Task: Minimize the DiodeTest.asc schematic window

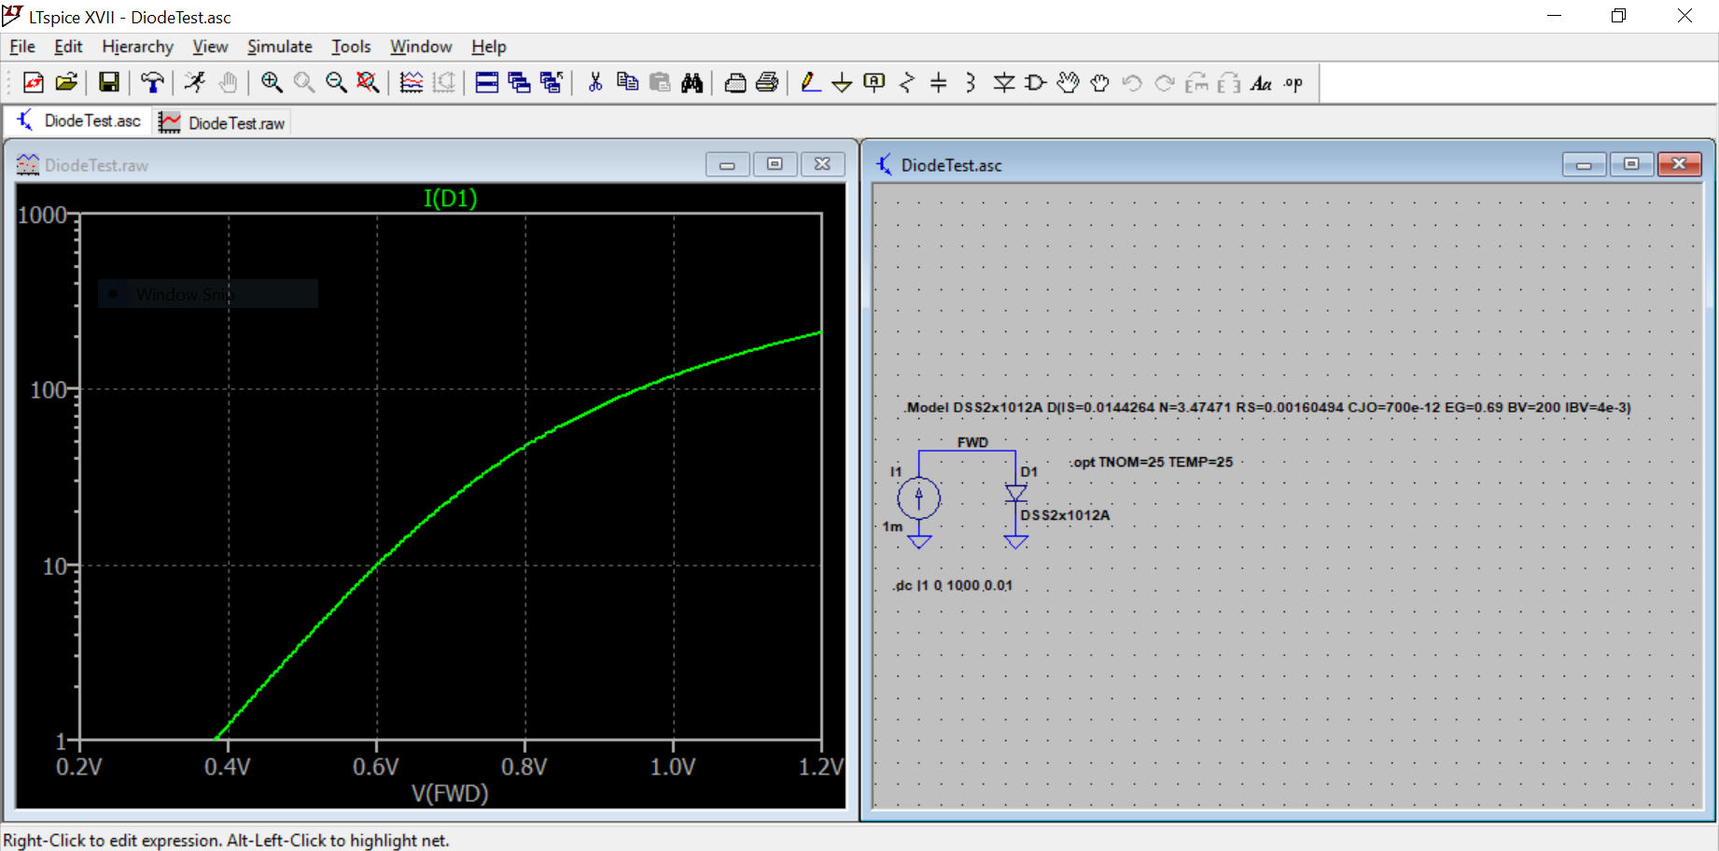Action: pos(1584,164)
